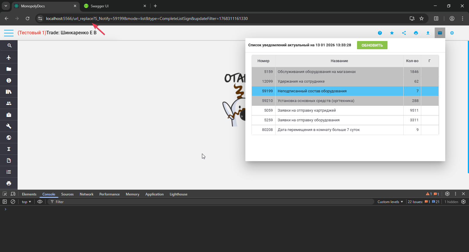Switch to the Sources DevTools tab

point(67,194)
